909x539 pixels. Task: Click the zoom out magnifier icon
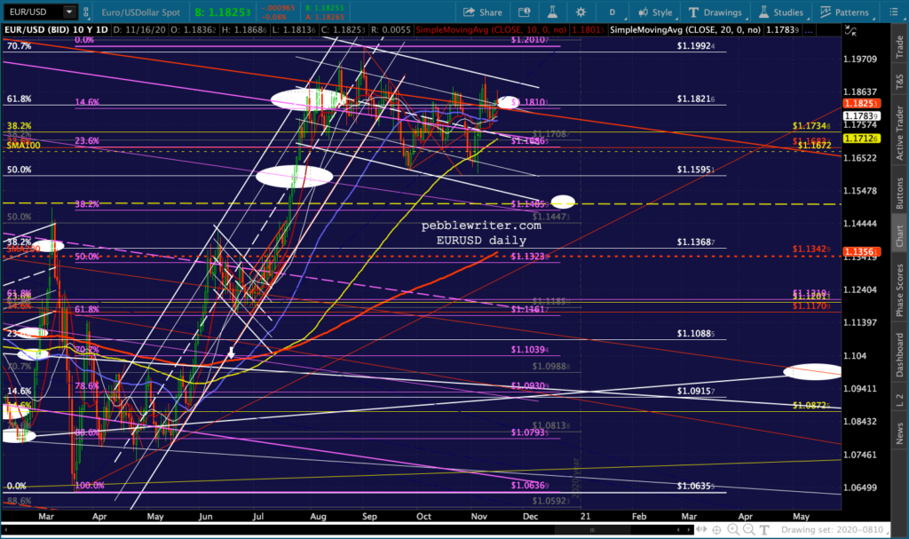click(749, 530)
